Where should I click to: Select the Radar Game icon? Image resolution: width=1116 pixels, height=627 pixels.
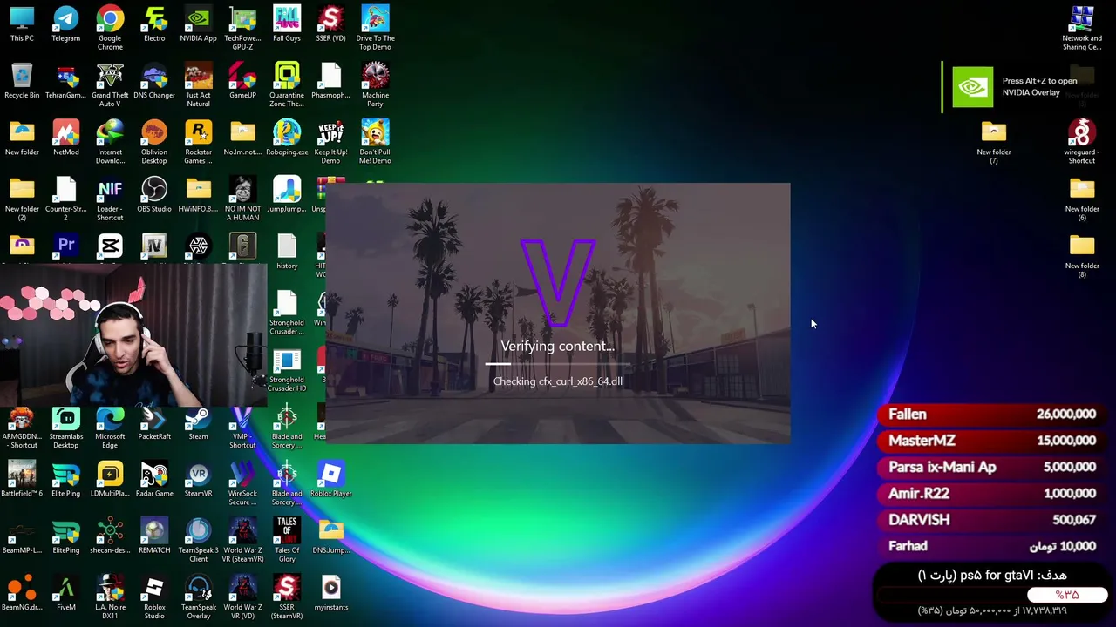click(x=154, y=479)
